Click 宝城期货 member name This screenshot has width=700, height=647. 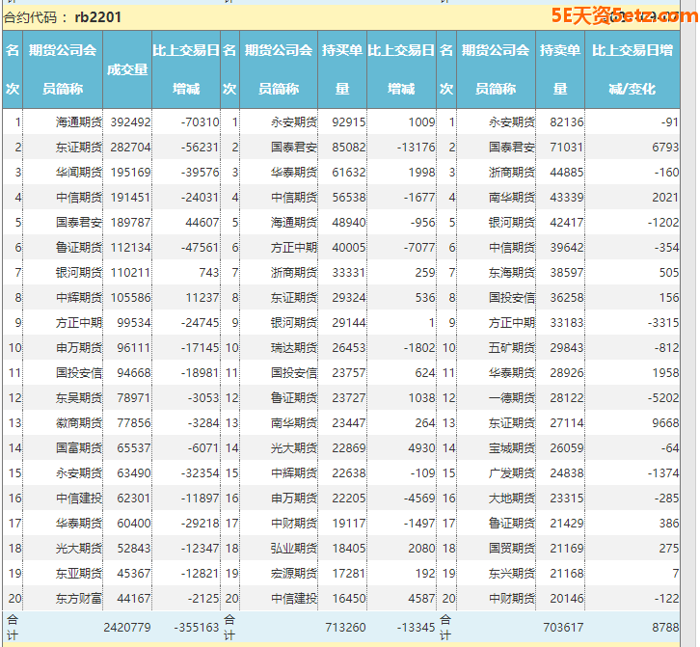[x=511, y=448]
